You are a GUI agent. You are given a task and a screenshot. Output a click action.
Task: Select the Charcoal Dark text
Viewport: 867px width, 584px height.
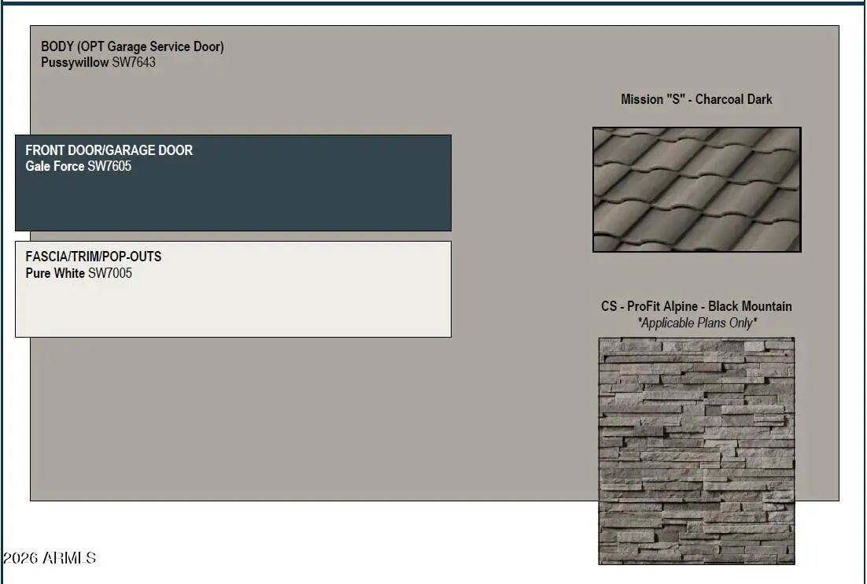tap(733, 99)
